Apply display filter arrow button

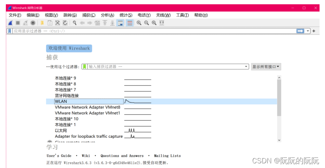tap(300, 31)
